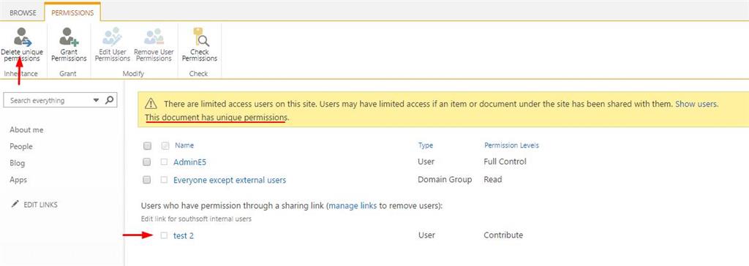Open Everyone except external users link
The height and width of the screenshot is (266, 749).
[x=230, y=180]
